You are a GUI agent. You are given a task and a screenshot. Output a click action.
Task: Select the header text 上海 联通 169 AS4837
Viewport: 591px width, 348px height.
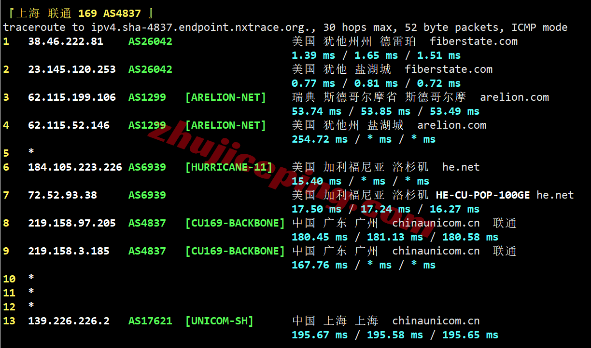[78, 13]
